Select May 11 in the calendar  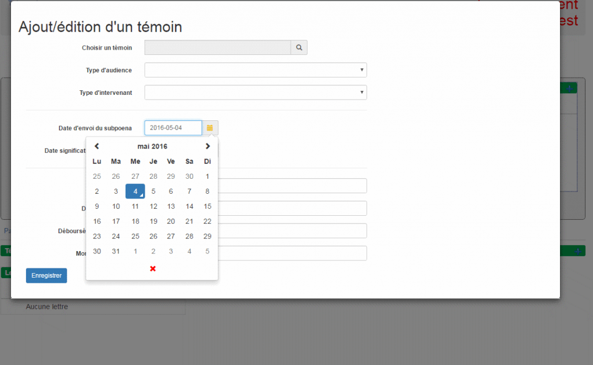click(x=136, y=207)
